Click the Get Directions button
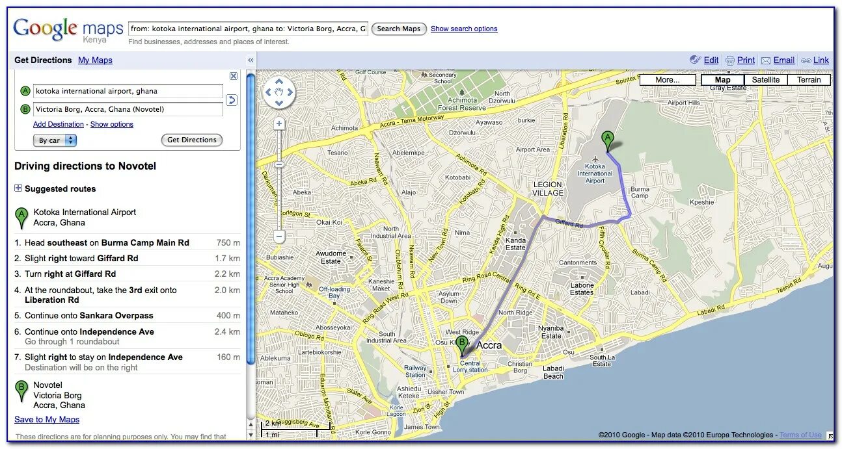 [192, 140]
